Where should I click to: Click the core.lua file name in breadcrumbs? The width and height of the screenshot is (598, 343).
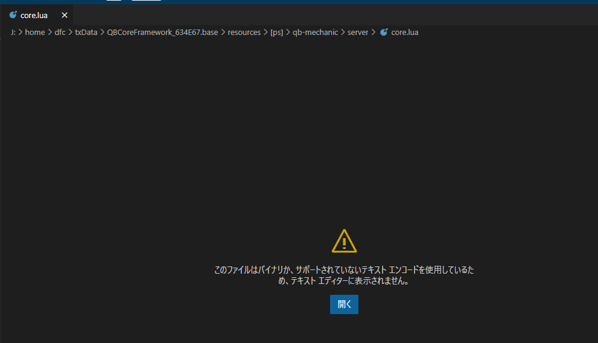tap(404, 33)
